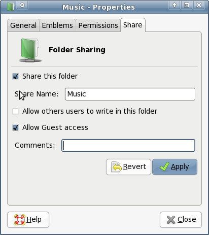
Task: Select the Share tab
Action: point(133,25)
